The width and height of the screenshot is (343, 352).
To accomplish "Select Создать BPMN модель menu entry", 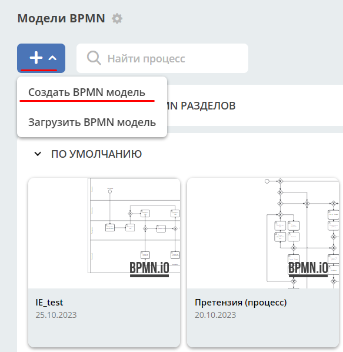I will click(x=86, y=92).
